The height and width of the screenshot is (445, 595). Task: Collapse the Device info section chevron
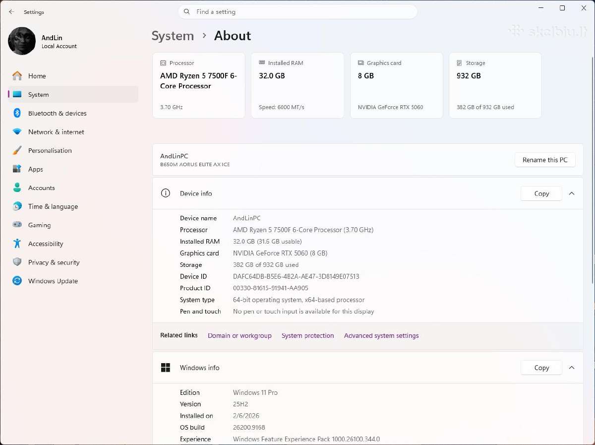tap(572, 193)
